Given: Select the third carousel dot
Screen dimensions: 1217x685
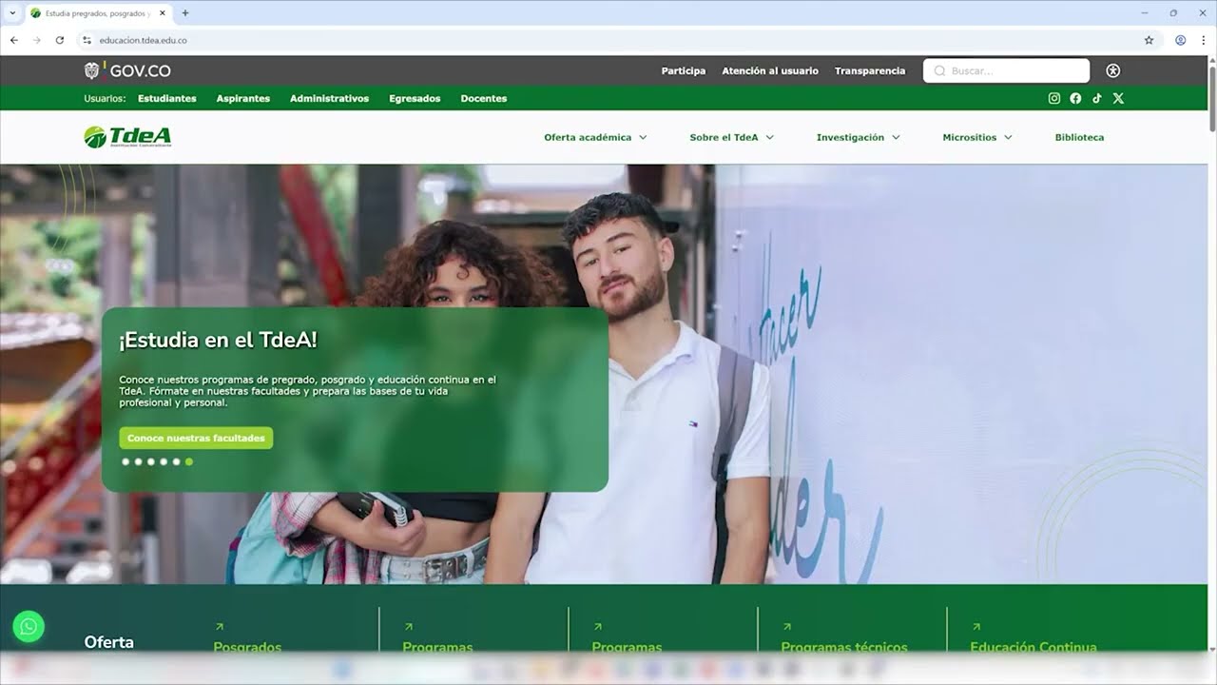Looking at the screenshot, I should 150,461.
